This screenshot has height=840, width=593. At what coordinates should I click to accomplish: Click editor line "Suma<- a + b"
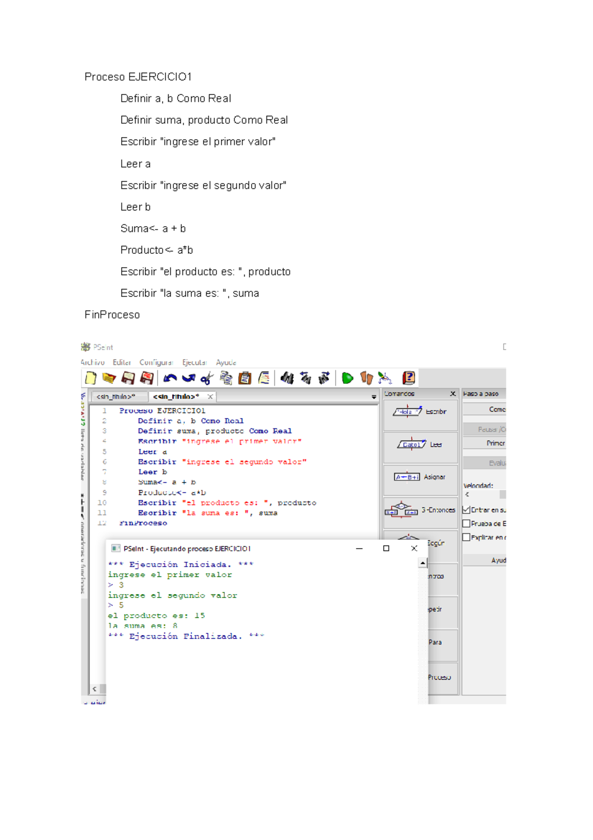click(x=167, y=482)
